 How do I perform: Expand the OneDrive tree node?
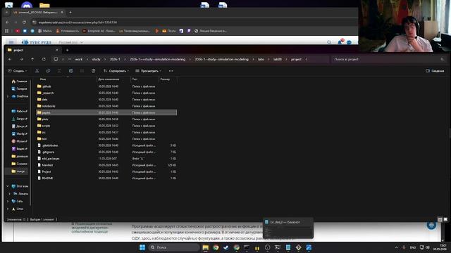8,96
